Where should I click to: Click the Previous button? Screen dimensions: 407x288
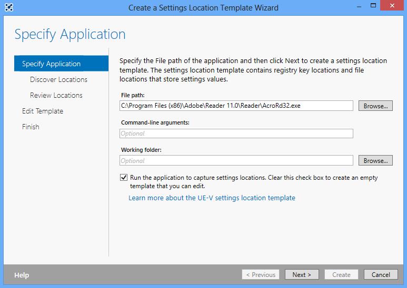pyautogui.click(x=260, y=274)
